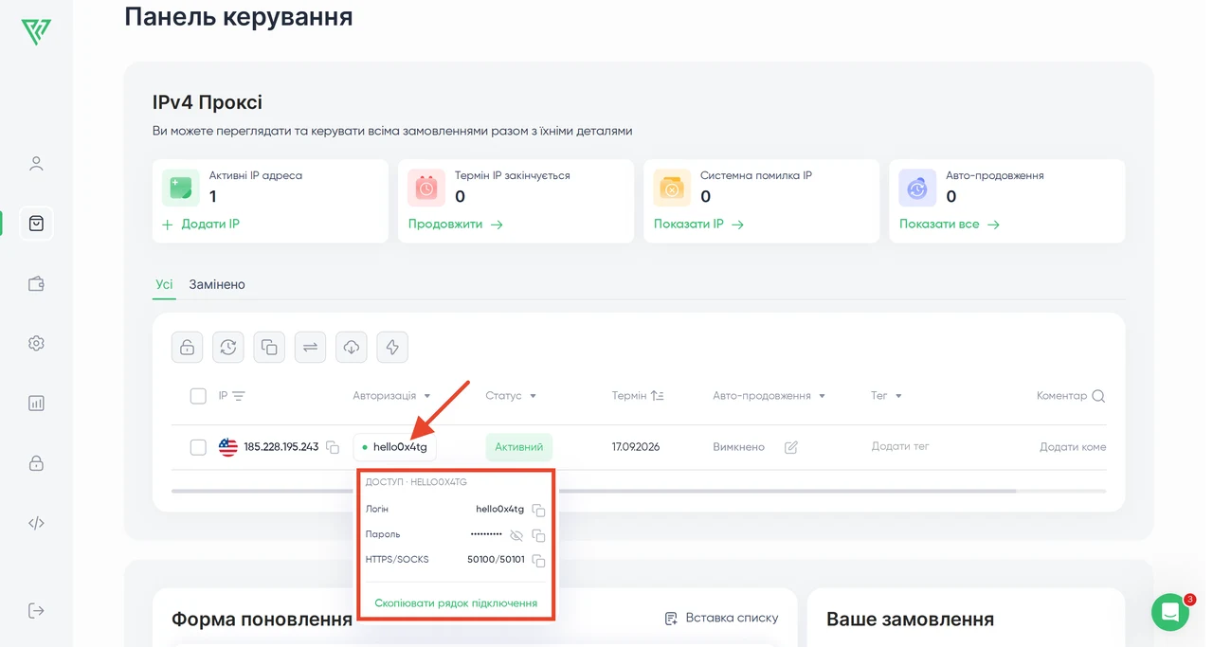This screenshot has height=647, width=1213.
Task: Copy the HTTPS/SOCKS ports 50100/50101
Action: coord(538,560)
